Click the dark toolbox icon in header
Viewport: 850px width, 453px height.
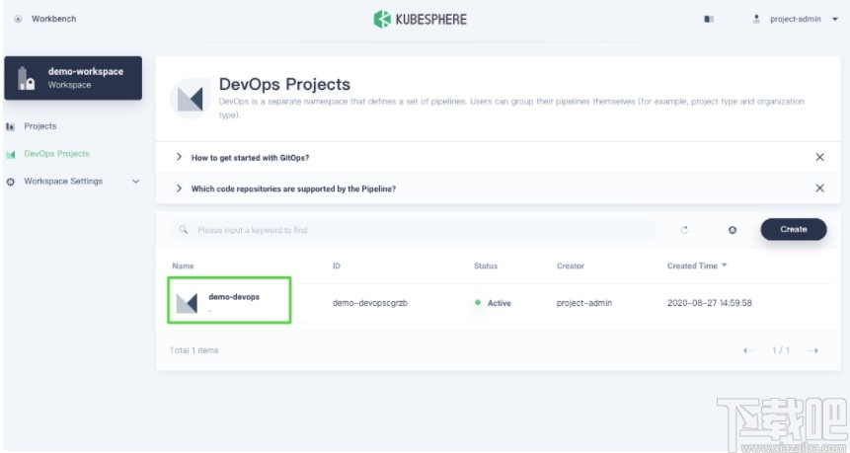(x=709, y=19)
